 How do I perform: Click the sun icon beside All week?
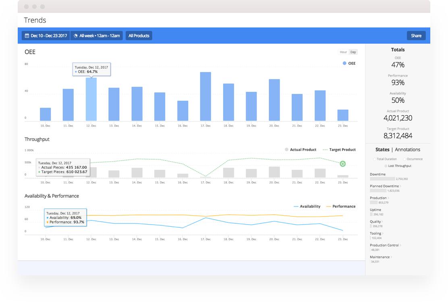[75, 36]
